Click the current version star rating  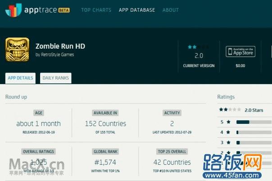[x=199, y=47]
